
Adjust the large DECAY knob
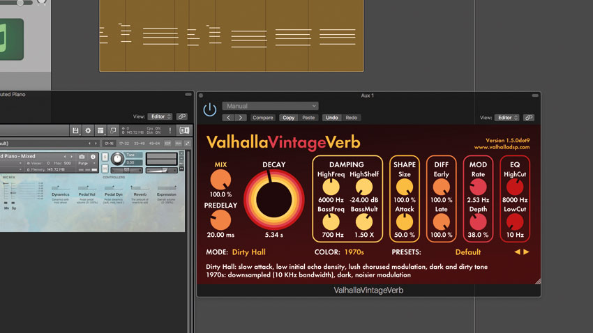pyautogui.click(x=273, y=200)
